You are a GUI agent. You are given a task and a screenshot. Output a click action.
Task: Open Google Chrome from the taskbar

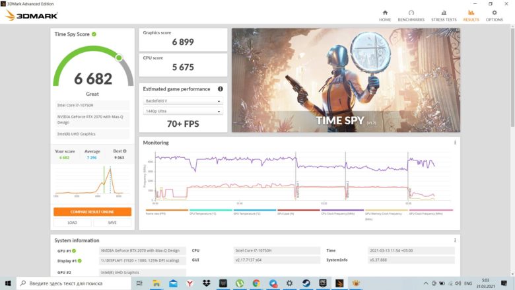(x=256, y=283)
